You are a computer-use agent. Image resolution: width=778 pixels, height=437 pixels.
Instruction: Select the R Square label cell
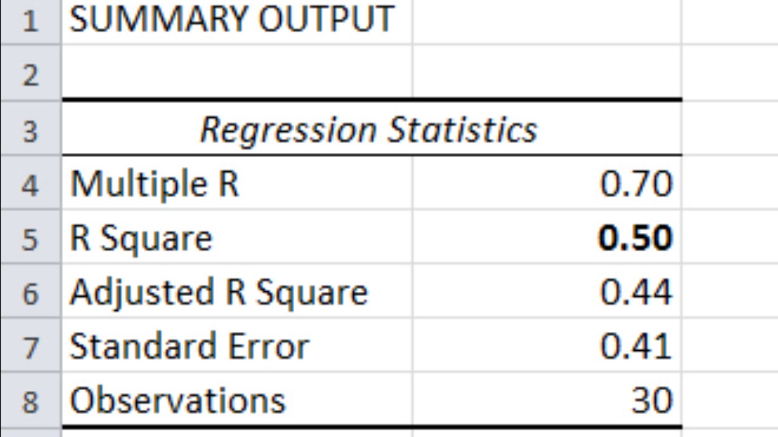[142, 238]
